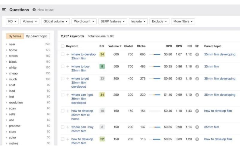Open the Volume filter dropdown

pos(30,21)
